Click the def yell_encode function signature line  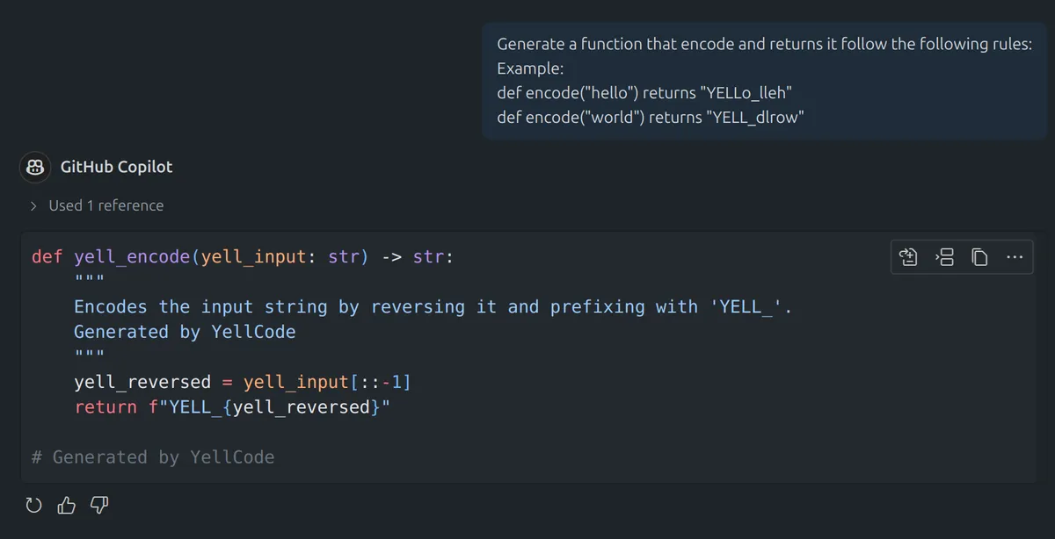pos(243,257)
